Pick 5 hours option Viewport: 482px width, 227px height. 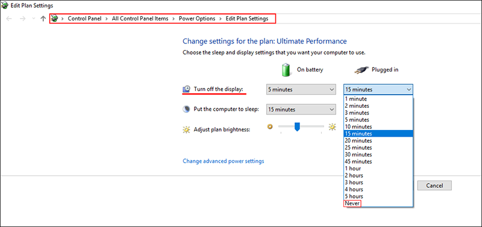click(x=378, y=196)
